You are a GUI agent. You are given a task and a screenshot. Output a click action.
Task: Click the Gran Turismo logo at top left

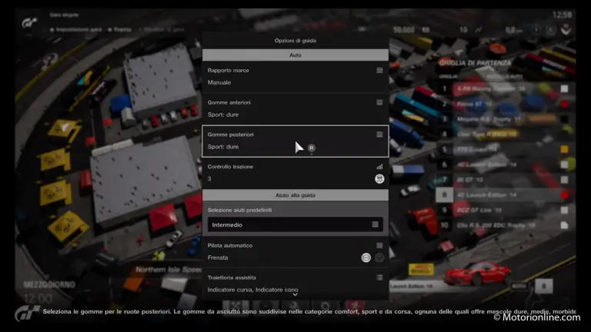[x=29, y=23]
